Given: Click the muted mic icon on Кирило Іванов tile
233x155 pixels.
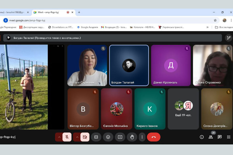Looking at the screenshot, I should point(162,92).
